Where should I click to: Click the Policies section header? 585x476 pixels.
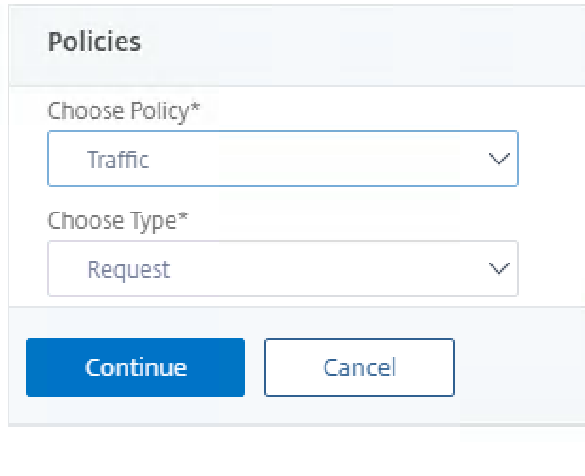tap(94, 42)
